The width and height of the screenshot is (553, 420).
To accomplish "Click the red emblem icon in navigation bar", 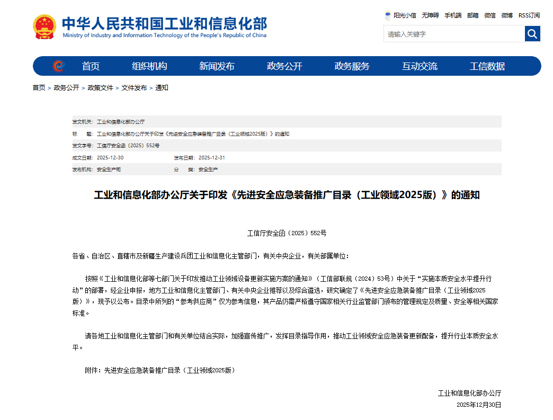I will point(57,66).
